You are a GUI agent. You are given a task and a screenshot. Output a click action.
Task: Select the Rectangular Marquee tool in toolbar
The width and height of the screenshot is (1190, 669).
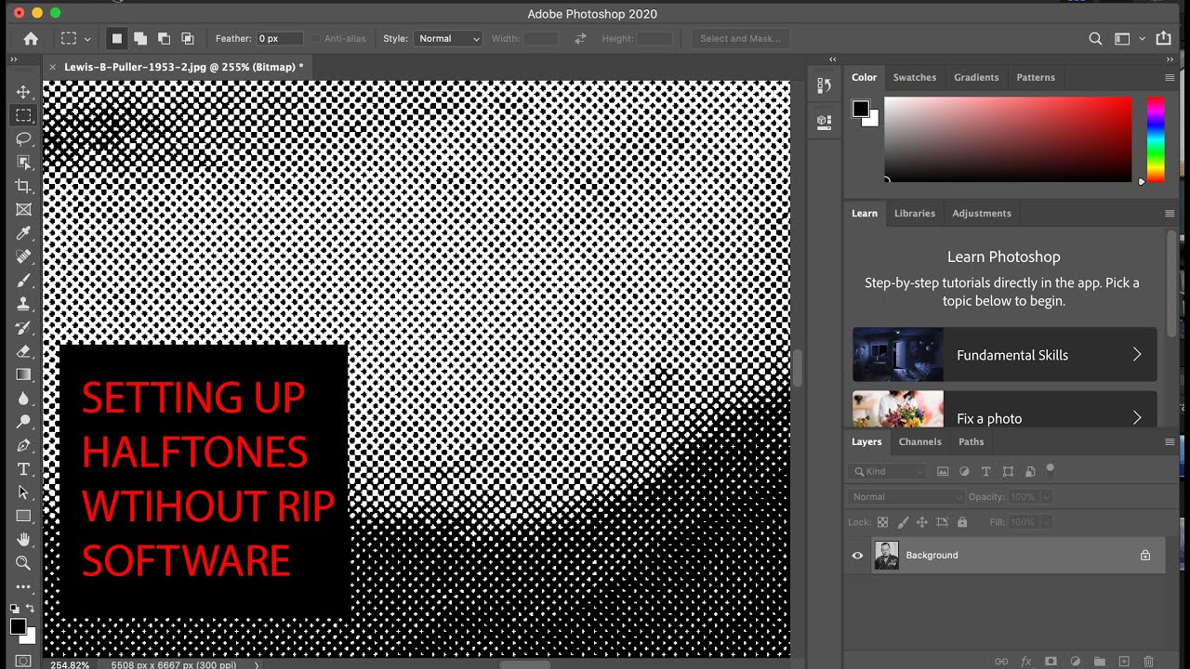23,115
